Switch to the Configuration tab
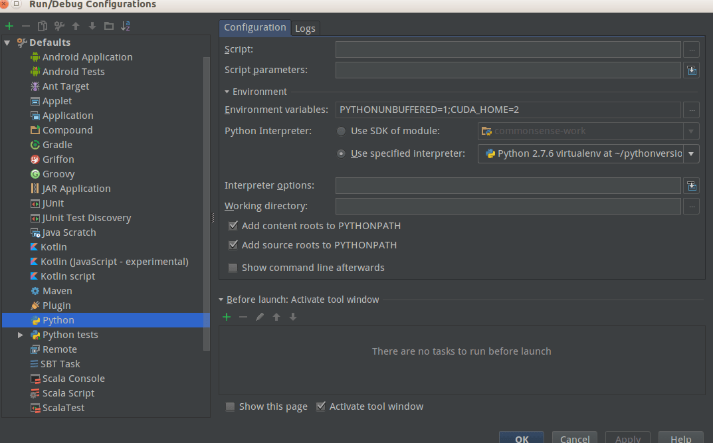The width and height of the screenshot is (713, 443). point(255,28)
